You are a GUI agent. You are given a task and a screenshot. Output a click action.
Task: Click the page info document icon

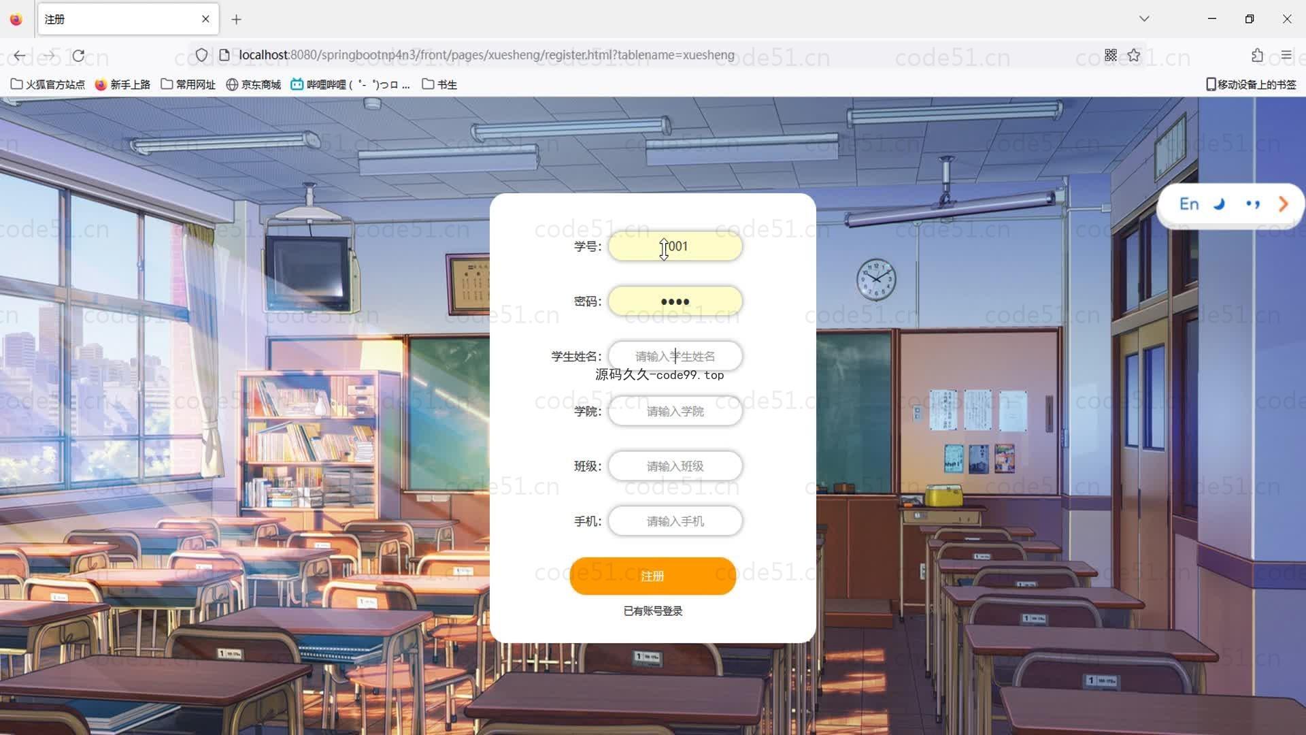click(x=224, y=55)
